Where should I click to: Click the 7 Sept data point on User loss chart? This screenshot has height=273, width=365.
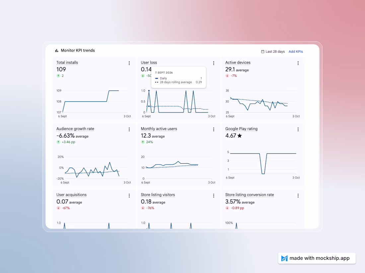click(149, 90)
